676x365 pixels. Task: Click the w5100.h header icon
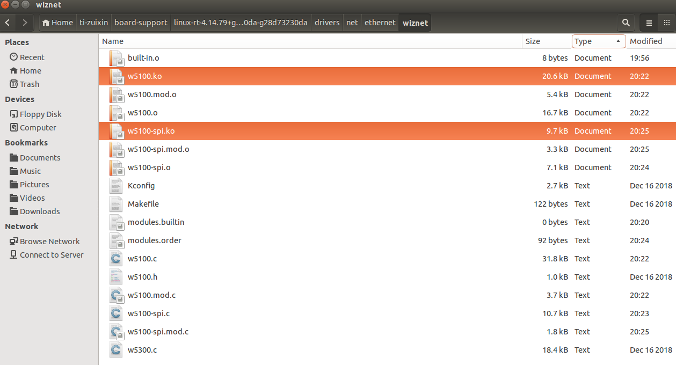click(116, 277)
